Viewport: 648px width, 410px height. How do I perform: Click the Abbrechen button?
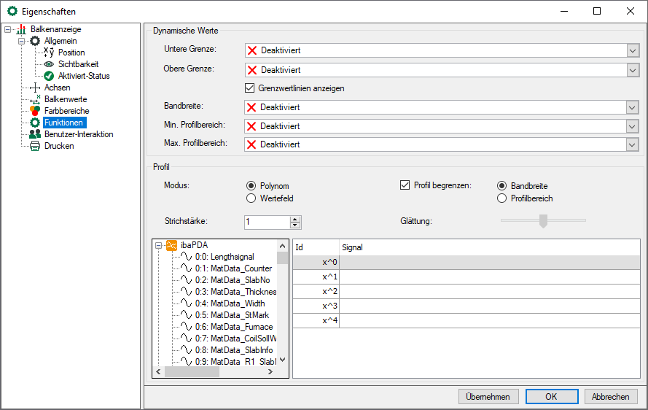click(611, 397)
